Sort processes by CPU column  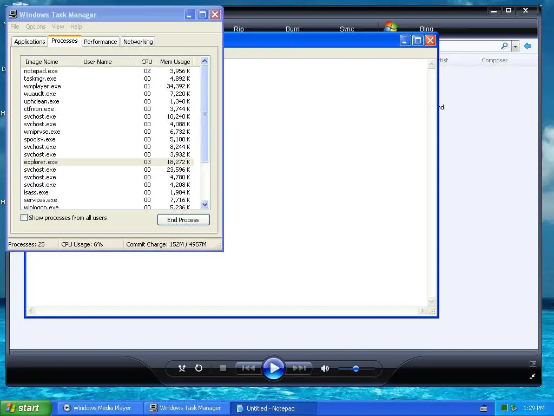click(146, 62)
